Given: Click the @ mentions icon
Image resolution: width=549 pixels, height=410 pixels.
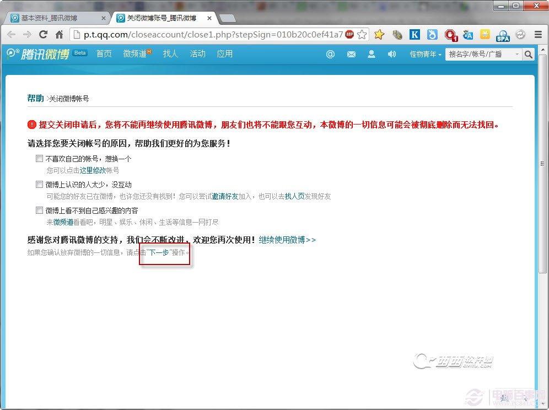Looking at the screenshot, I should tap(330, 54).
